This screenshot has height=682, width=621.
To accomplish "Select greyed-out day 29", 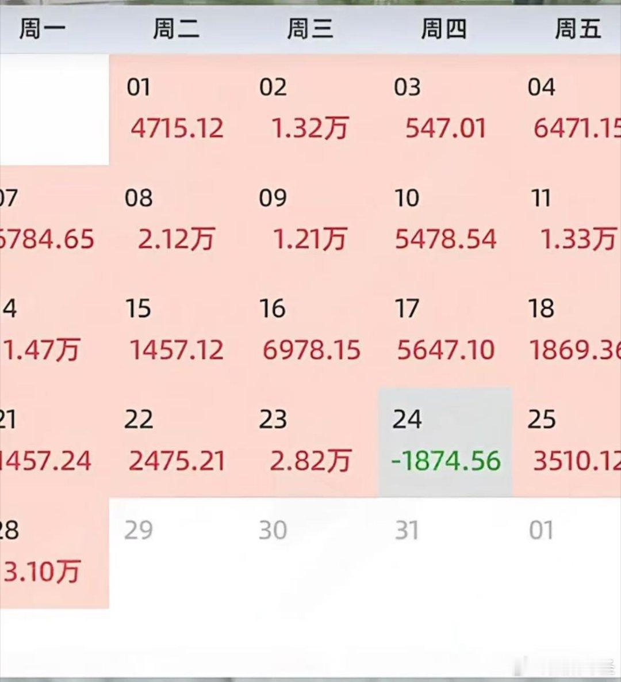I will coord(176,553).
